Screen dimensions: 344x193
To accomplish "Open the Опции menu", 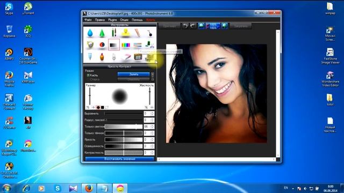I will point(124,20).
